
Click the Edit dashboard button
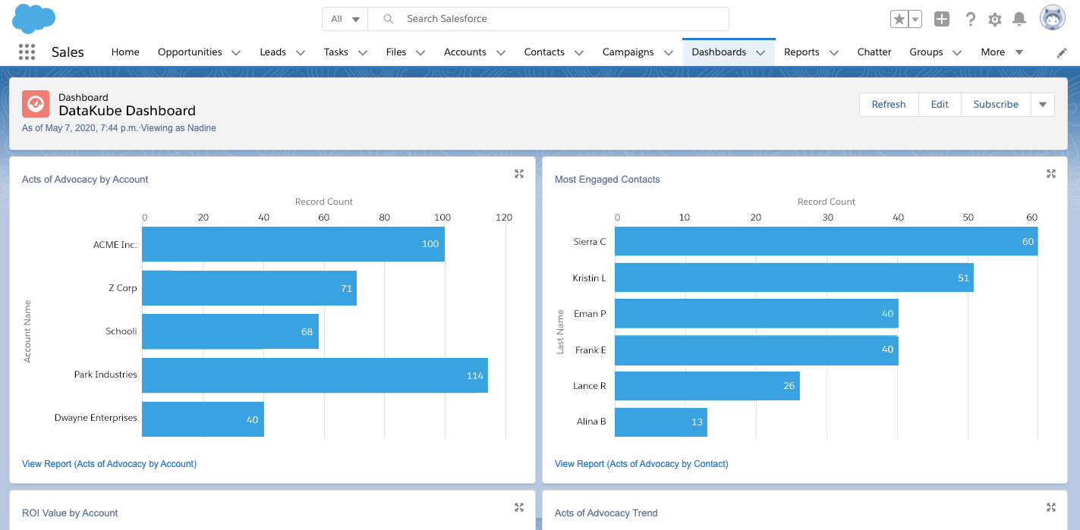940,105
